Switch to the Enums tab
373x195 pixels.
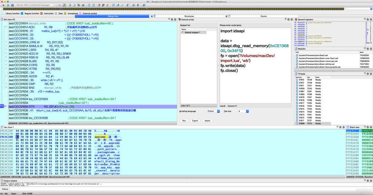(x=263, y=16)
